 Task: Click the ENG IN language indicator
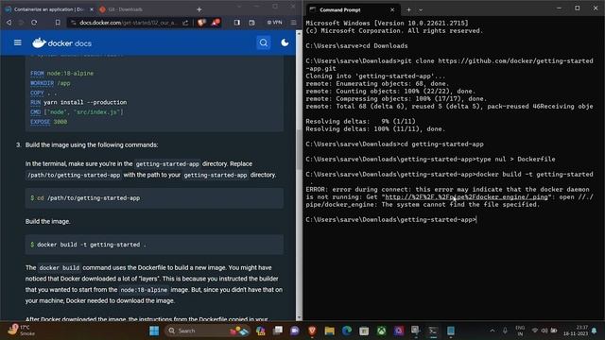[x=520, y=331]
